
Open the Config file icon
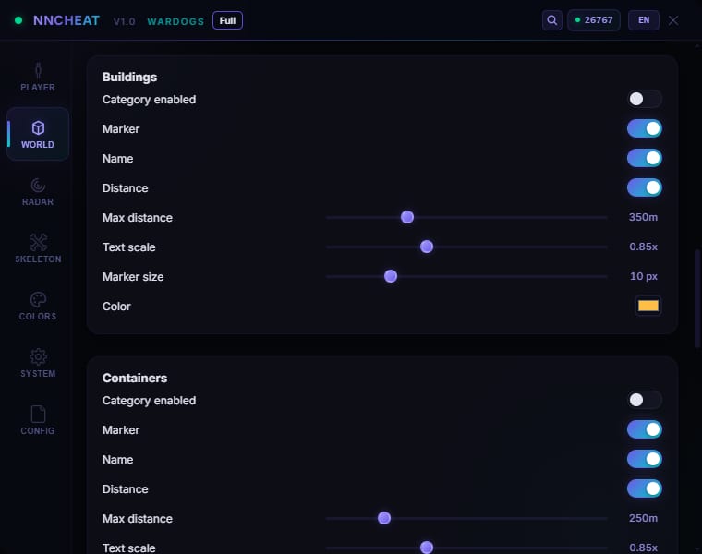pyautogui.click(x=38, y=414)
